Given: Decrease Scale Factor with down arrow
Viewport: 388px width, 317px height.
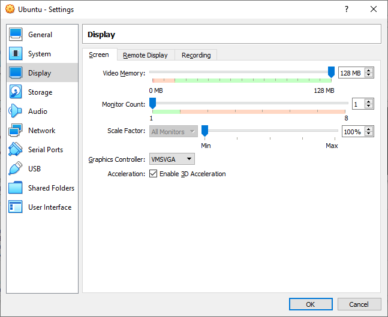Looking at the screenshot, I should [369, 134].
